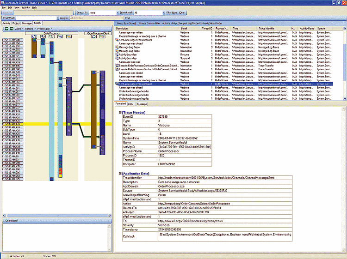Click the Clear Board button
The image size is (347, 259).
pyautogui.click(x=11, y=221)
